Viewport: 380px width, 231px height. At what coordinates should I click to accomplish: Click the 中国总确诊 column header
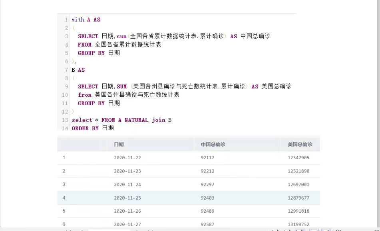point(213,145)
